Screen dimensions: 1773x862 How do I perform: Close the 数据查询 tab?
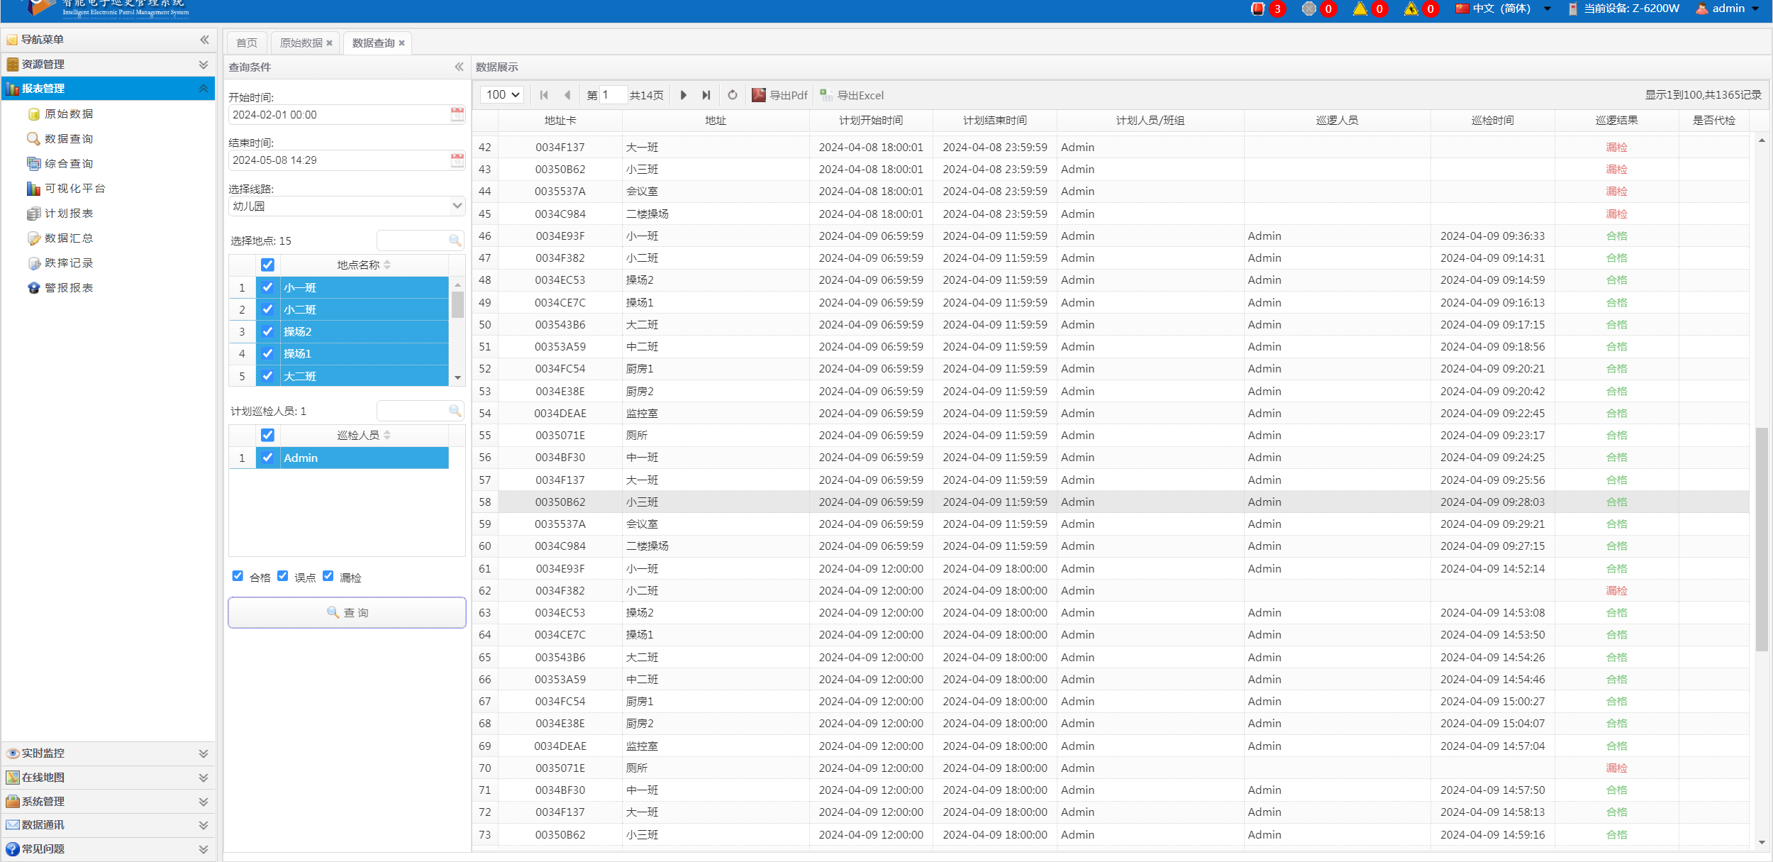click(401, 43)
